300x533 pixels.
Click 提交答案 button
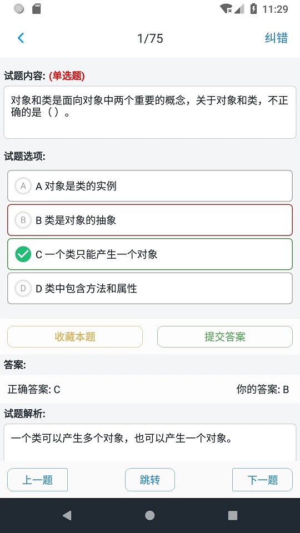click(225, 336)
